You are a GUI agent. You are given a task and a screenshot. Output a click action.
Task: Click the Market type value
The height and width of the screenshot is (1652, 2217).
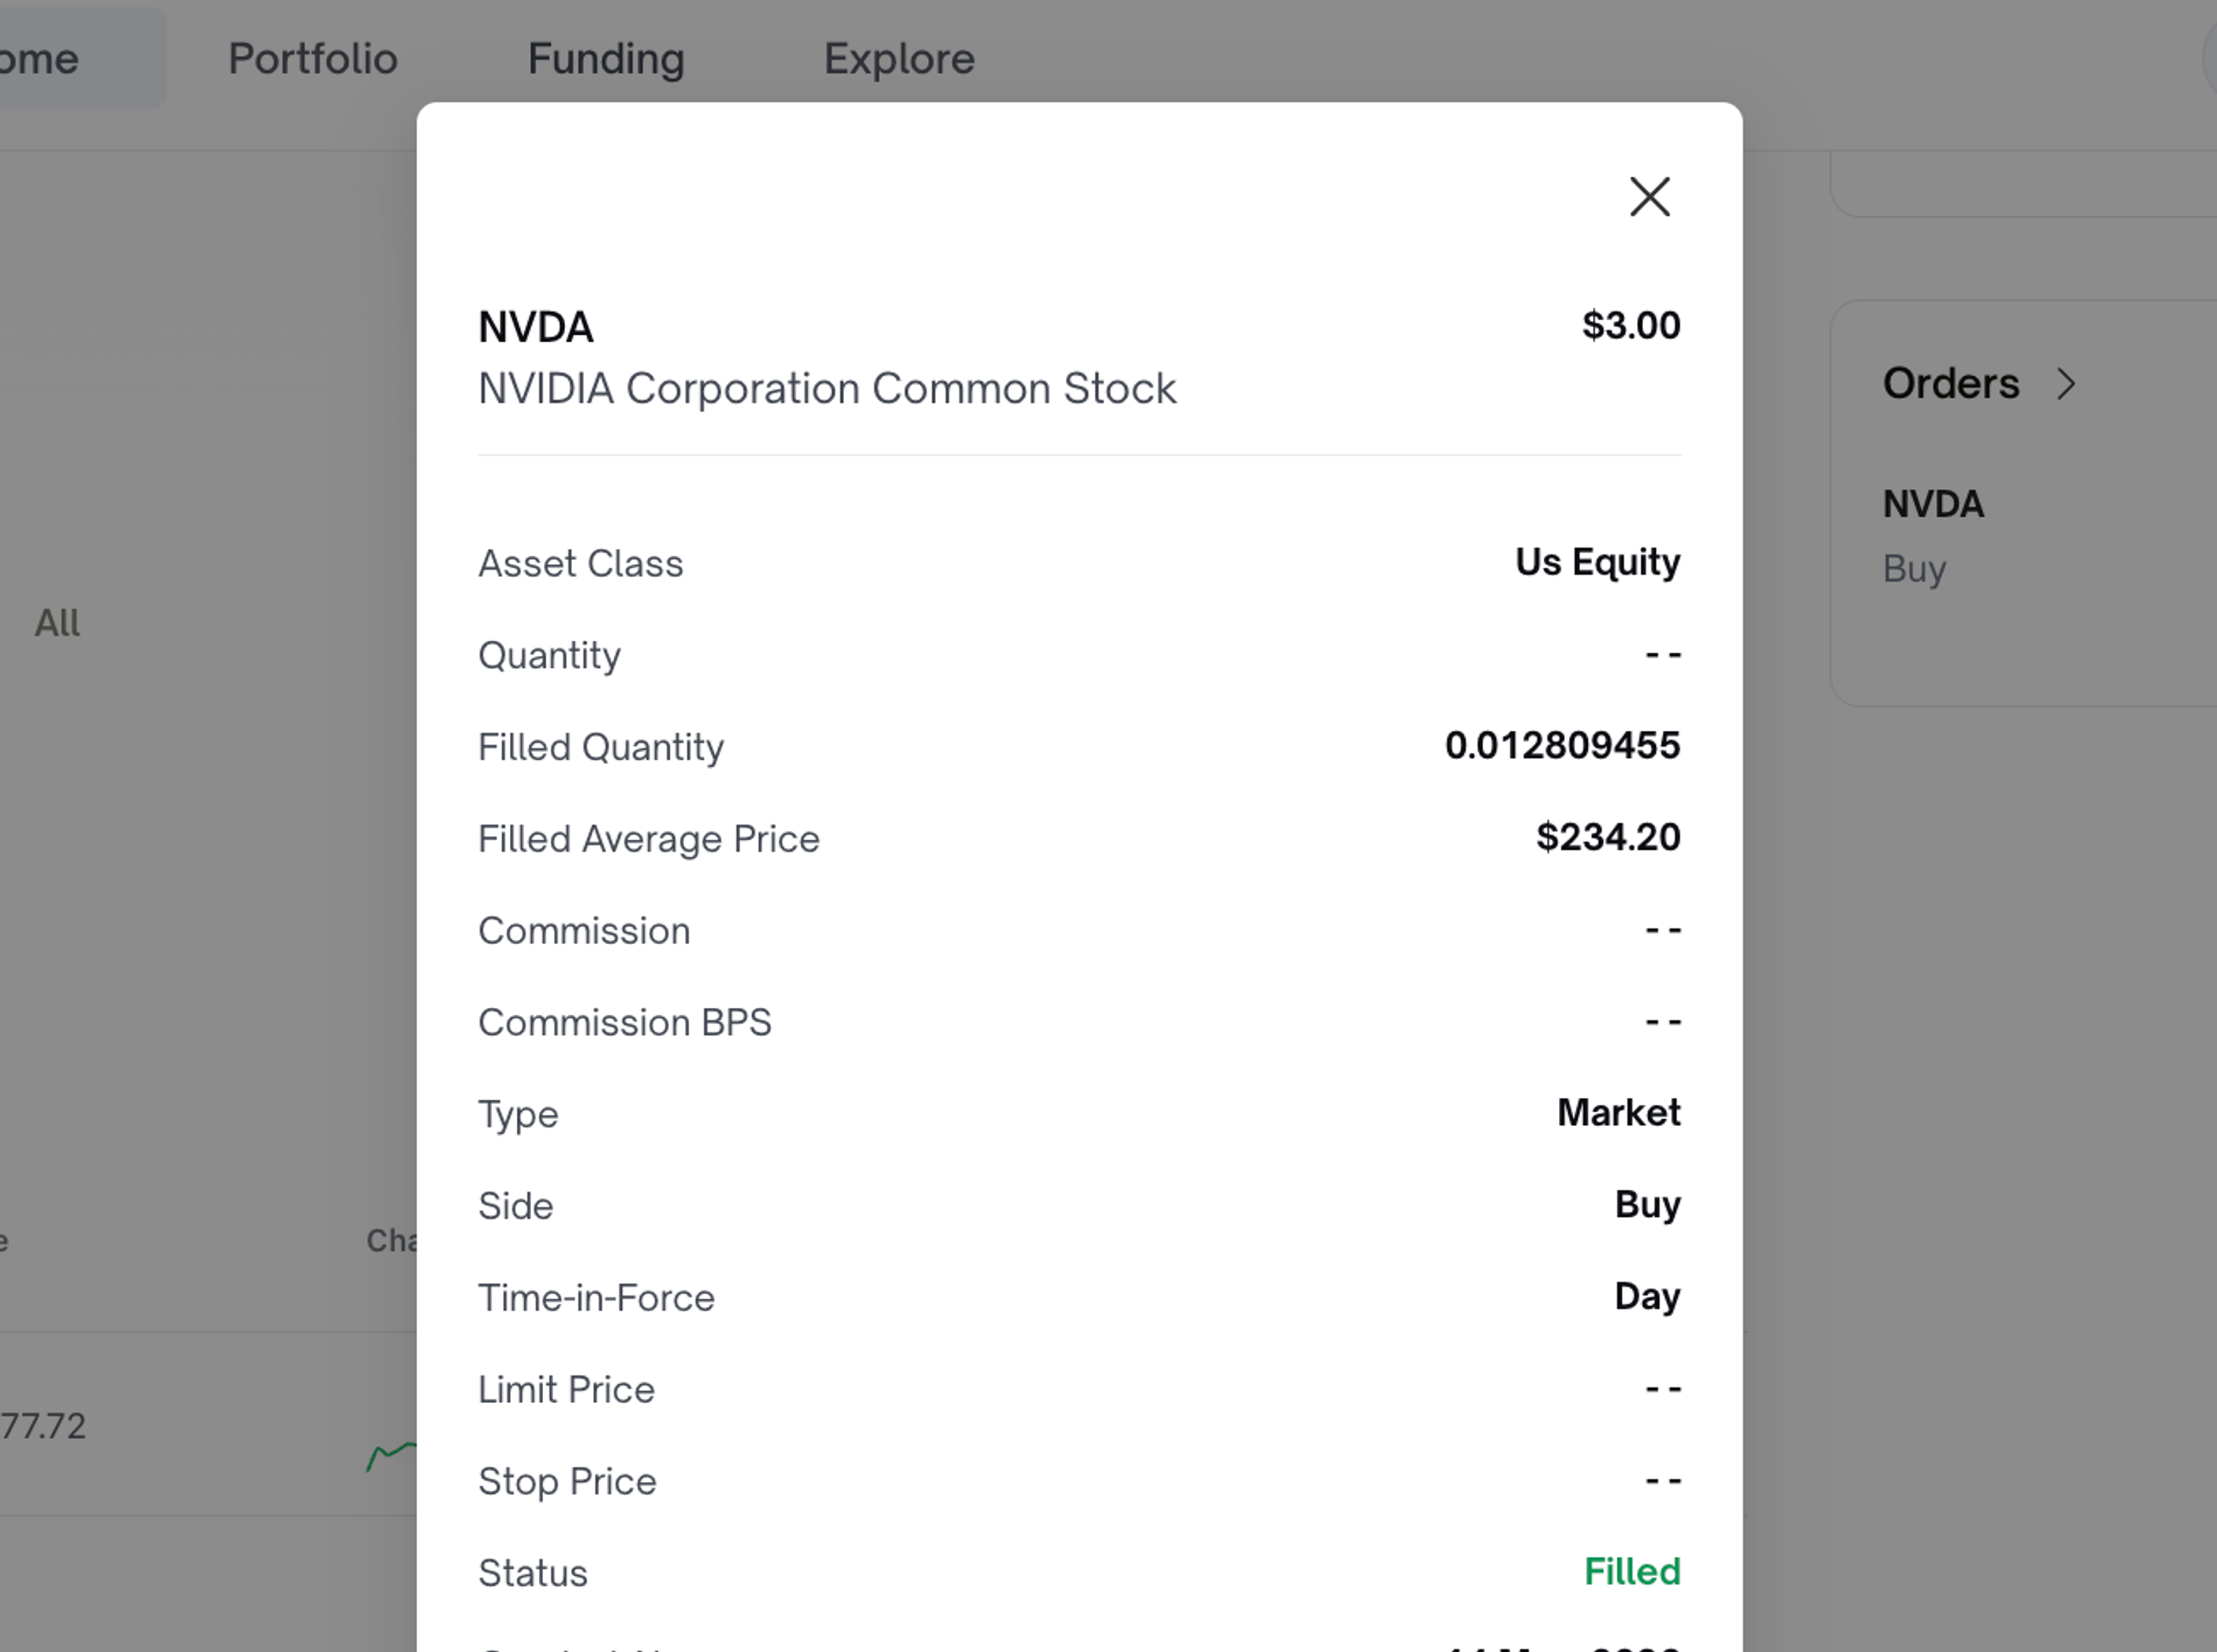1619,1113
